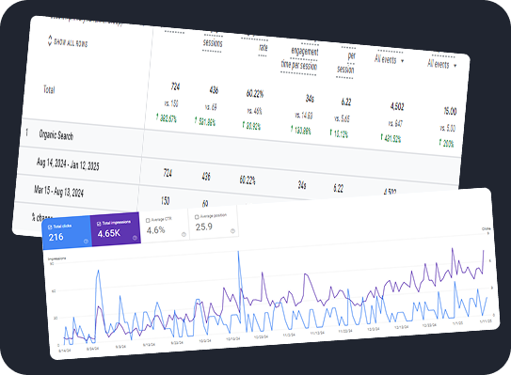Click the 1/11/25 label on chart axis
This screenshot has width=511, height=375.
click(485, 321)
